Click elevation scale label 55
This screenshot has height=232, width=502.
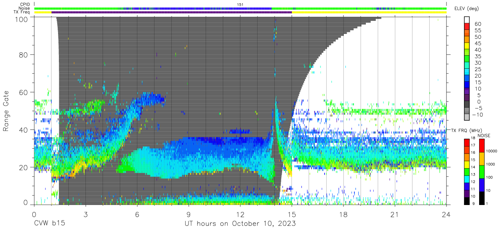pos(478,31)
